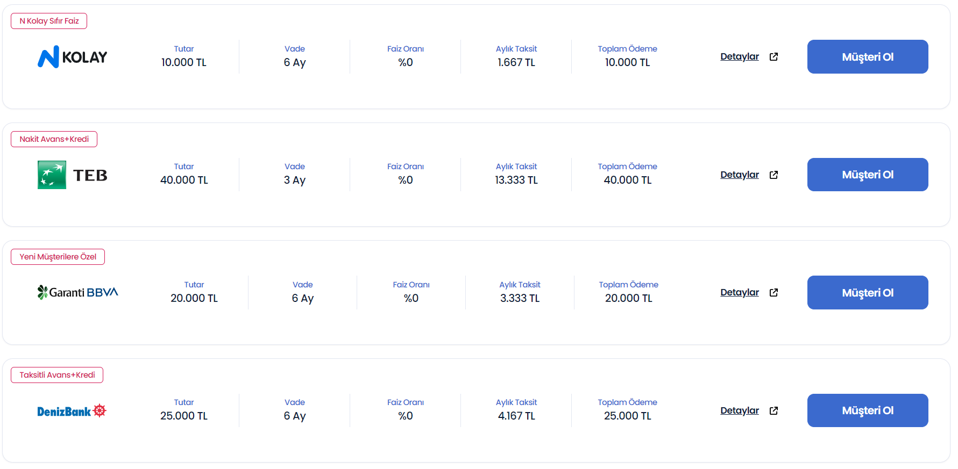Click the external link icon in DenizBank row
This screenshot has height=469, width=958.
(774, 410)
